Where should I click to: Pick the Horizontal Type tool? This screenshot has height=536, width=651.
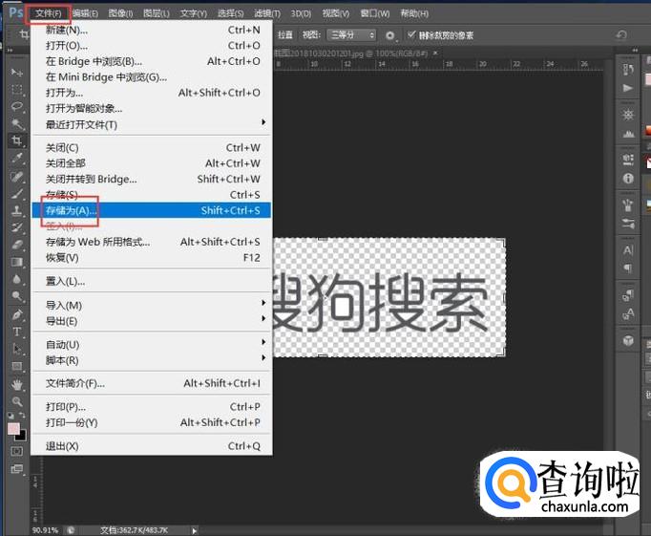(16, 332)
